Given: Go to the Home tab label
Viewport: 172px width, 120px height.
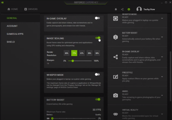Looking at the screenshot, I should pyautogui.click(x=14, y=9).
